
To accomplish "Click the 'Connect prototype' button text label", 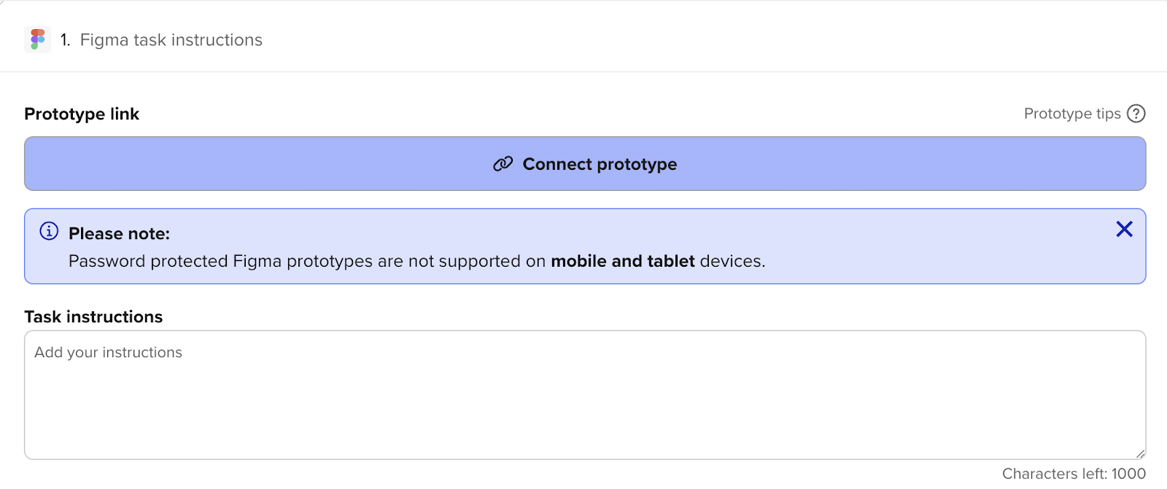I will click(x=600, y=164).
